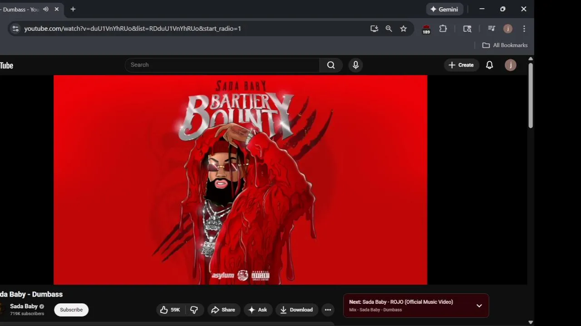The height and width of the screenshot is (326, 581).
Task: Click the 'Sada Baby - Dumbass' video title
Action: coord(31,294)
